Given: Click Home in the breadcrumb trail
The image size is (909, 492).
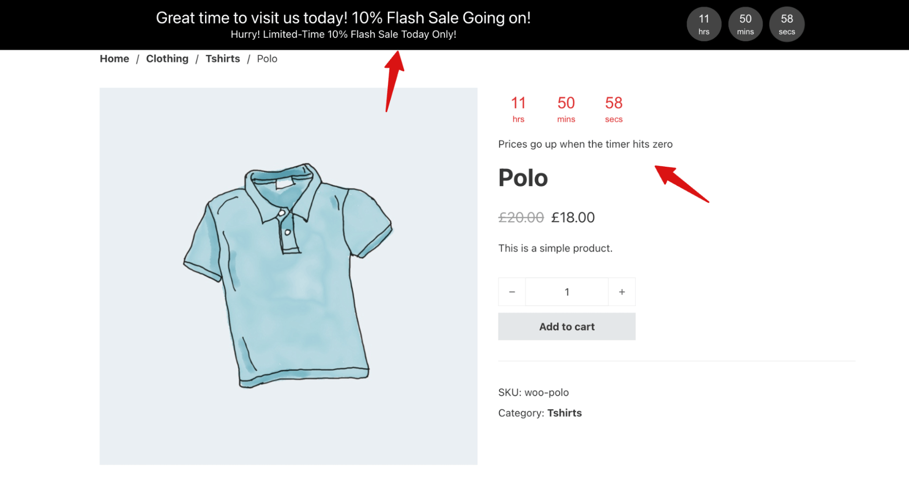Looking at the screenshot, I should coord(114,59).
